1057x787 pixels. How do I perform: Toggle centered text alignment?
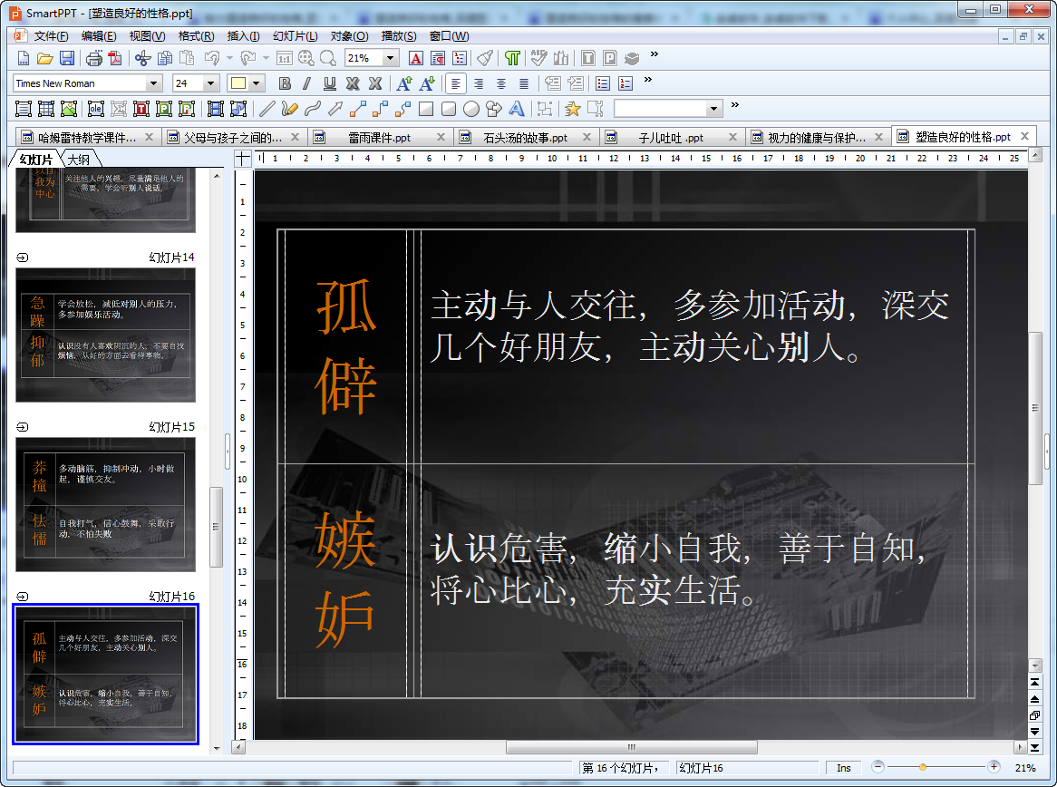point(501,83)
